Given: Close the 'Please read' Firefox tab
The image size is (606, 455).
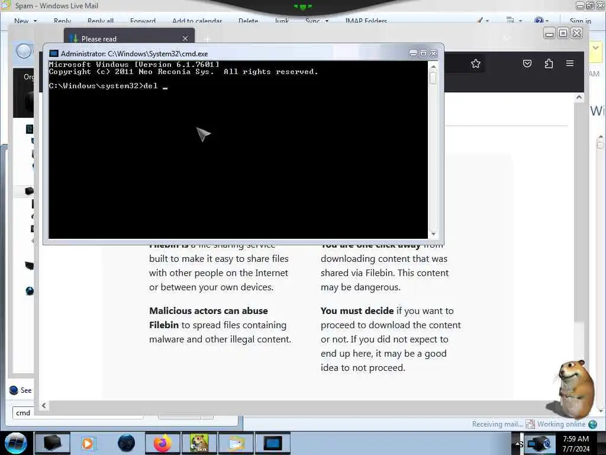Looking at the screenshot, I should pos(185,39).
